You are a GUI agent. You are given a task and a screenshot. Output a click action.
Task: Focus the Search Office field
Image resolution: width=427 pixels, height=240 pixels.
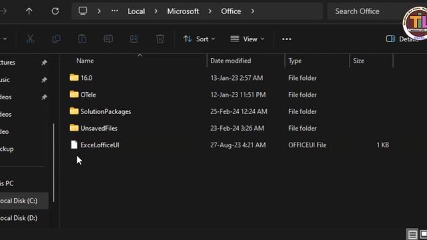coord(365,11)
